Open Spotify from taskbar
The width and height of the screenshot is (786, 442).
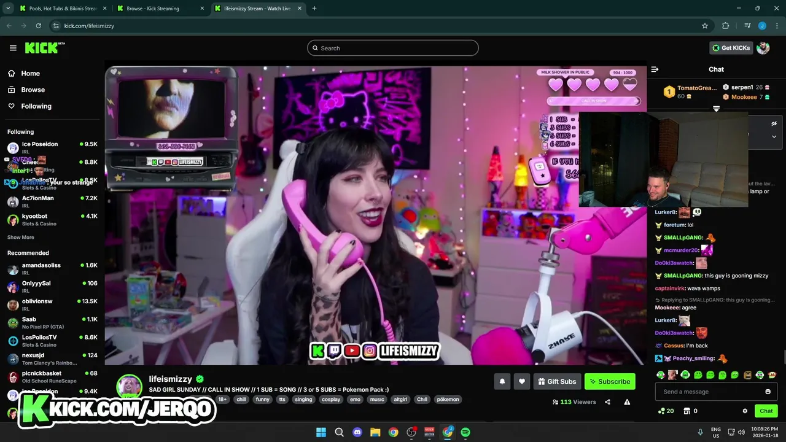465,432
